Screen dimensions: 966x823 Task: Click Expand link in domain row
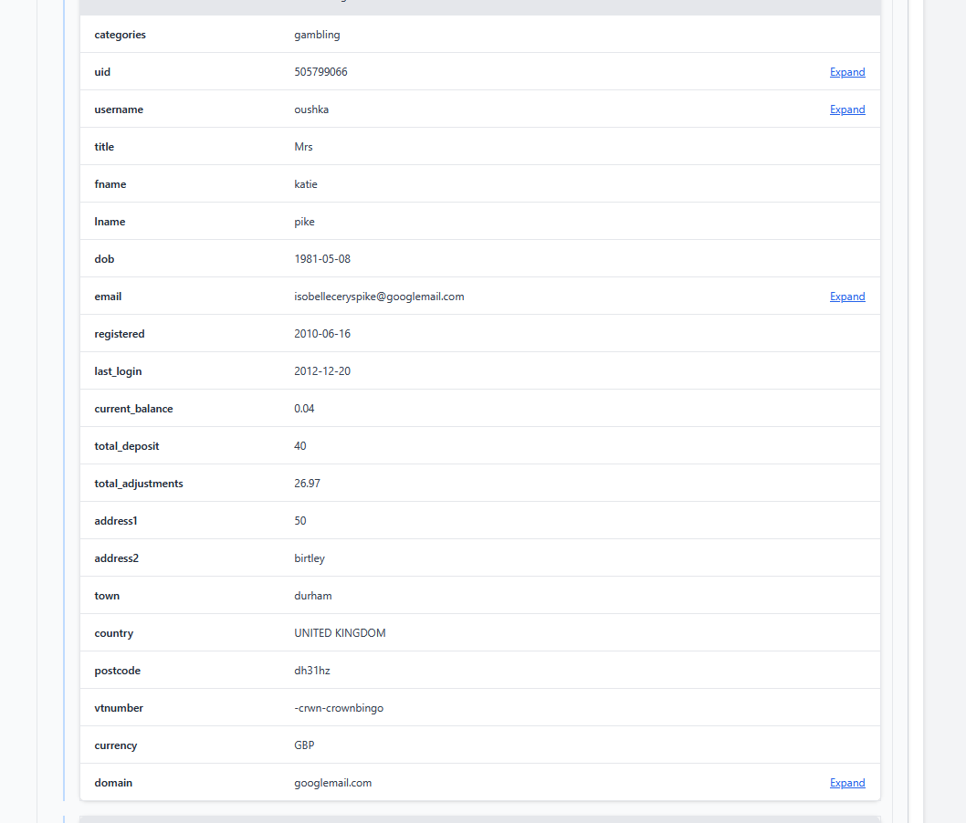846,783
